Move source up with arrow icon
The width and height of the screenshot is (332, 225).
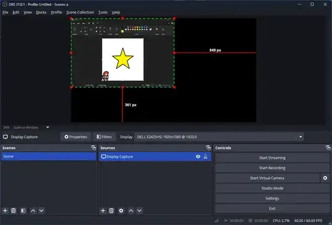point(131,211)
